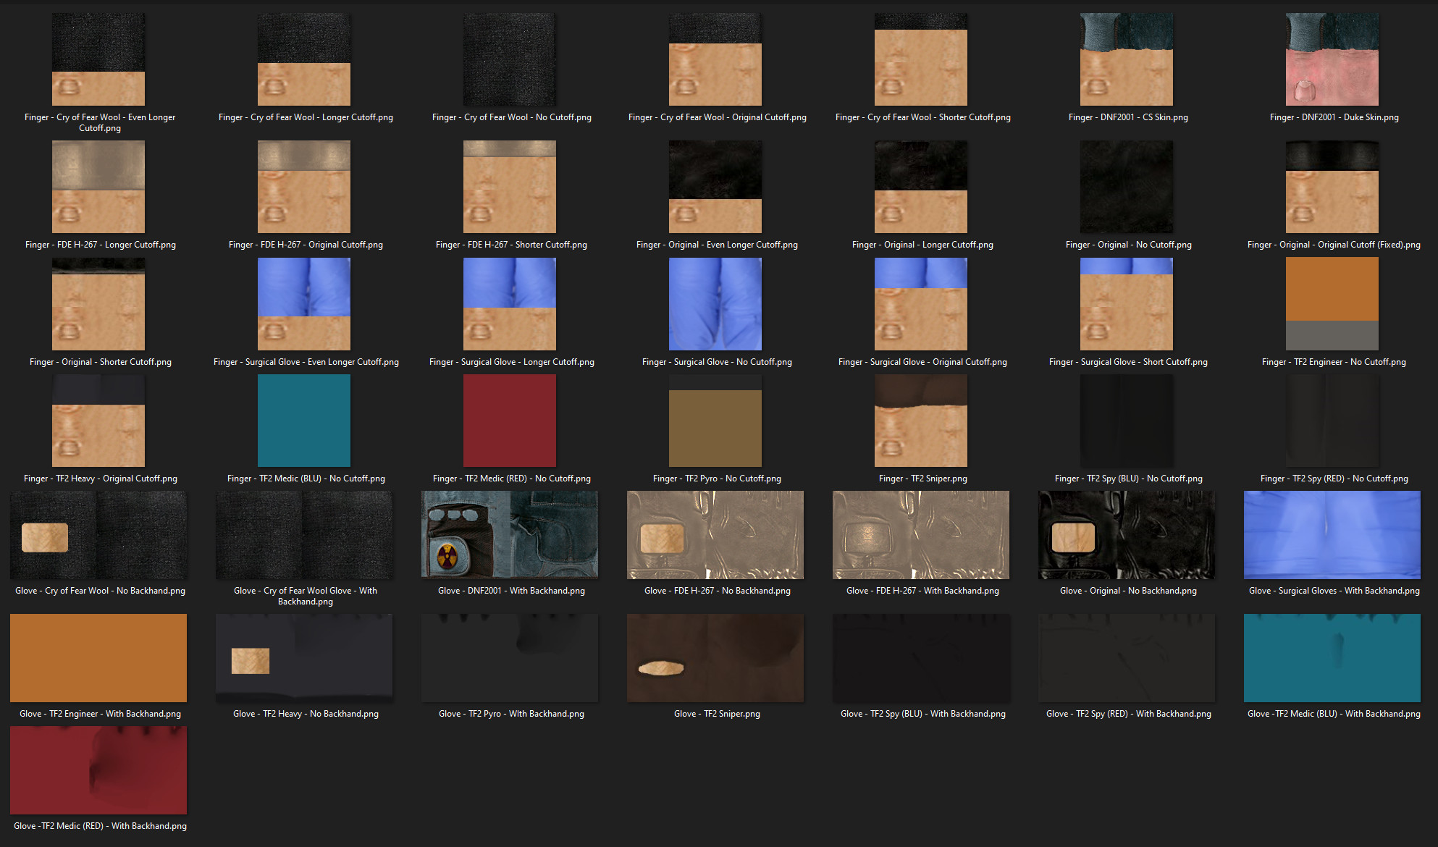Choose Glove - TF2 Engineer orange thumbnail

tap(98, 658)
